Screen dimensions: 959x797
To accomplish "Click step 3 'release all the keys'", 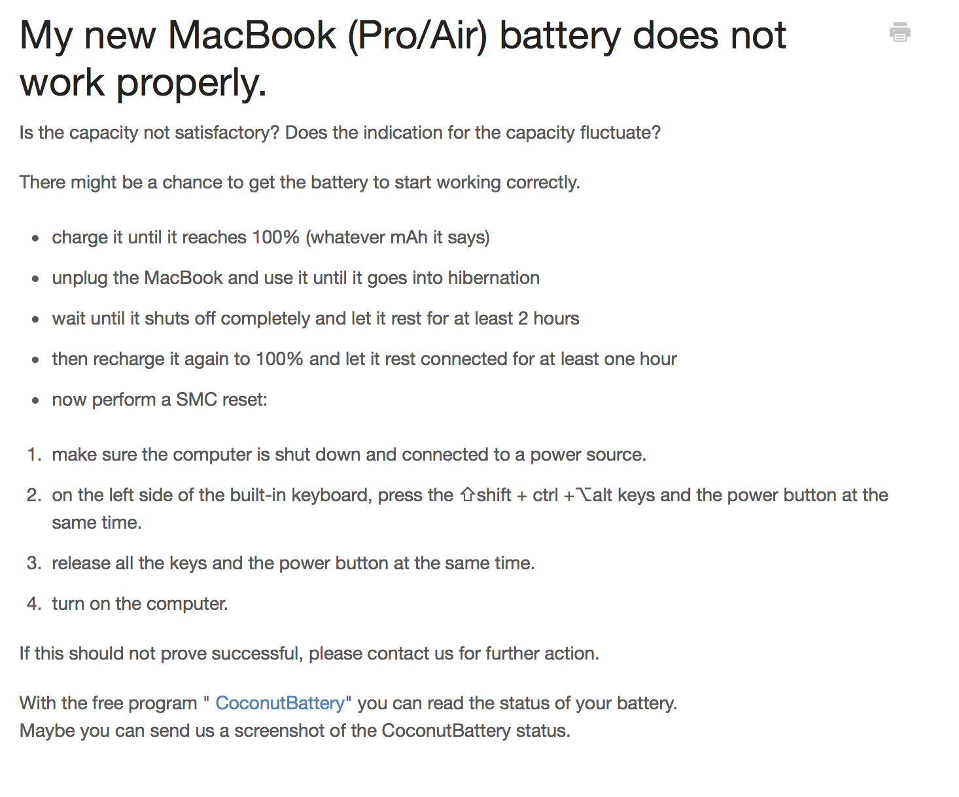I will (x=294, y=563).
